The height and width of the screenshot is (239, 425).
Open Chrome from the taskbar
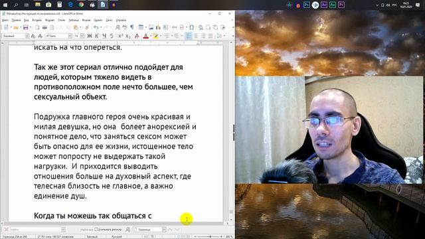(x=81, y=5)
